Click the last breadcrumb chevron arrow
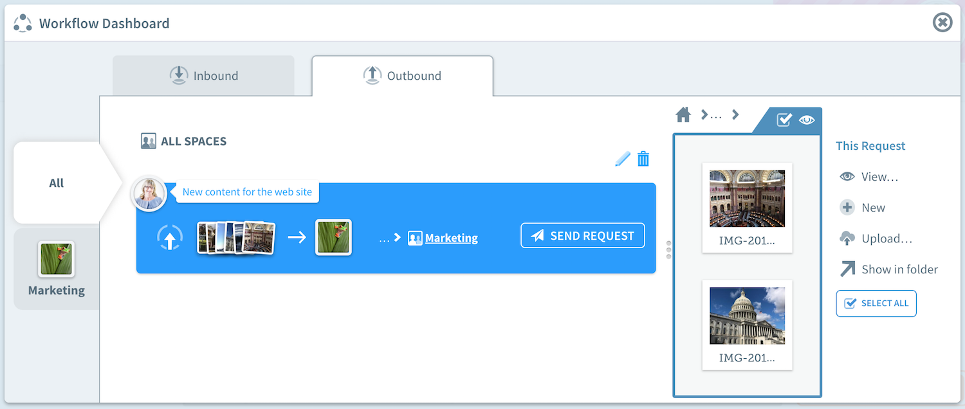The width and height of the screenshot is (965, 409). pyautogui.click(x=735, y=115)
